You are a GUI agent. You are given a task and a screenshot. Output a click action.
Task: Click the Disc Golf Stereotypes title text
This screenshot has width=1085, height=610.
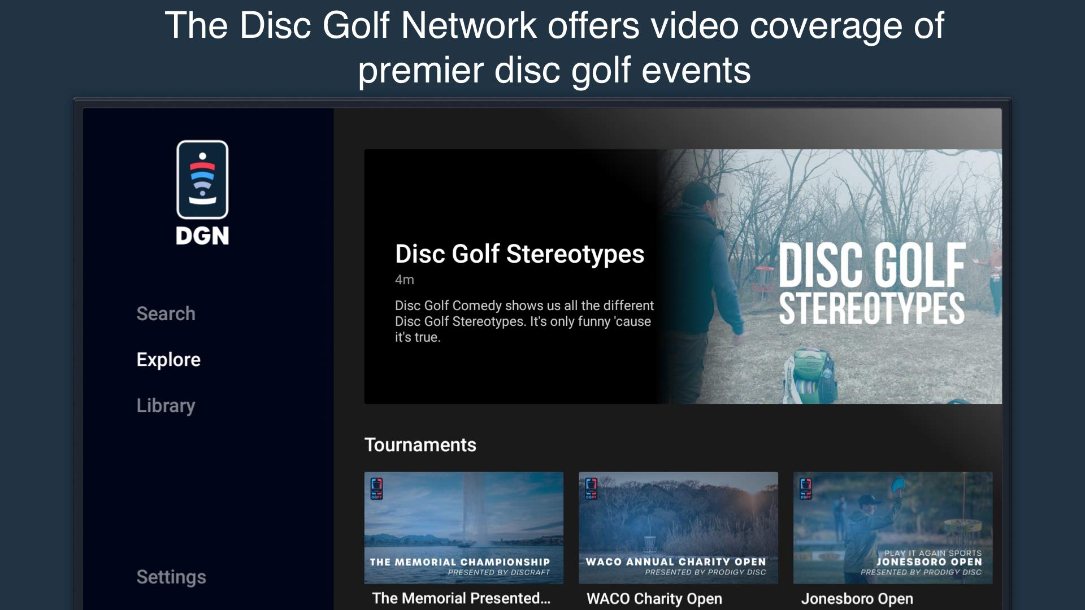tap(520, 254)
